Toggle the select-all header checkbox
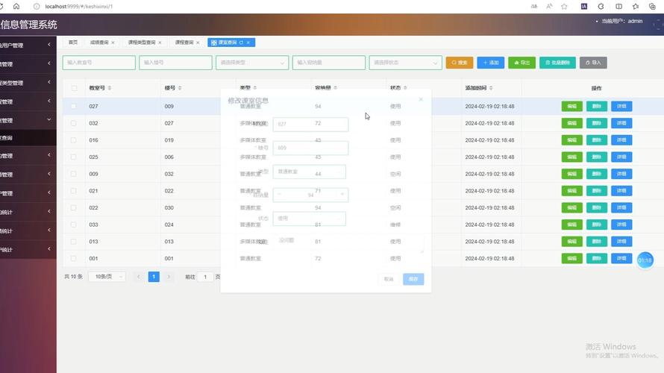The height and width of the screenshot is (373, 664). click(74, 88)
